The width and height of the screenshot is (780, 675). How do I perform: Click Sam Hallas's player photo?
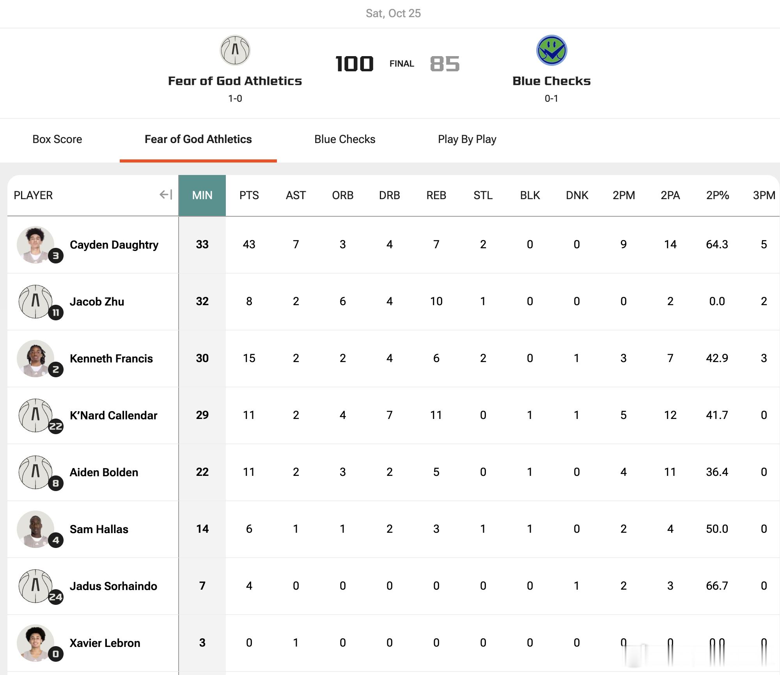click(x=35, y=529)
